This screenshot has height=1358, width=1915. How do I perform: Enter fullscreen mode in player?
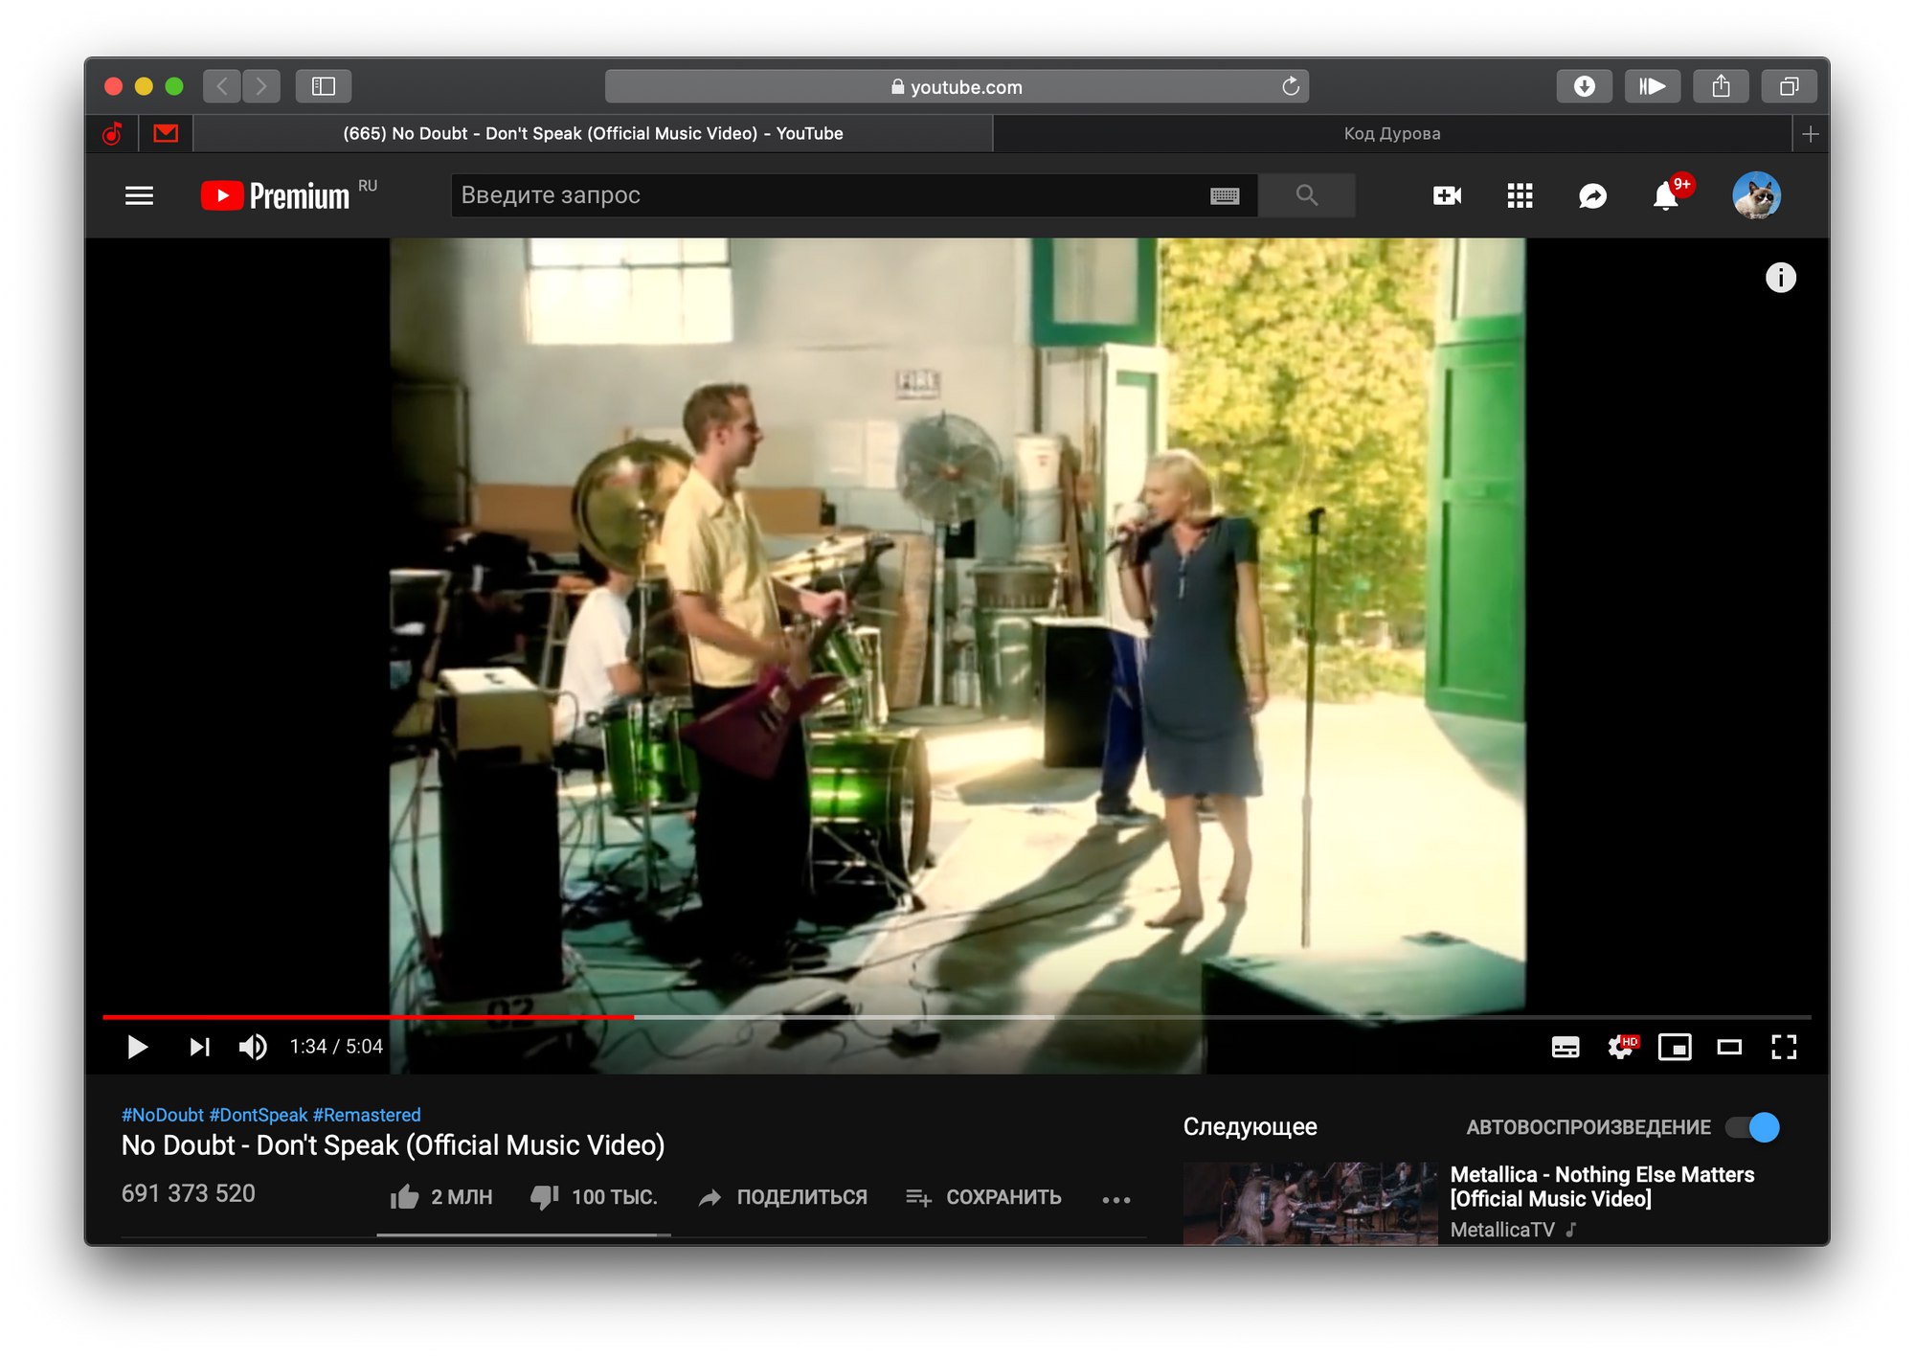[x=1783, y=1047]
